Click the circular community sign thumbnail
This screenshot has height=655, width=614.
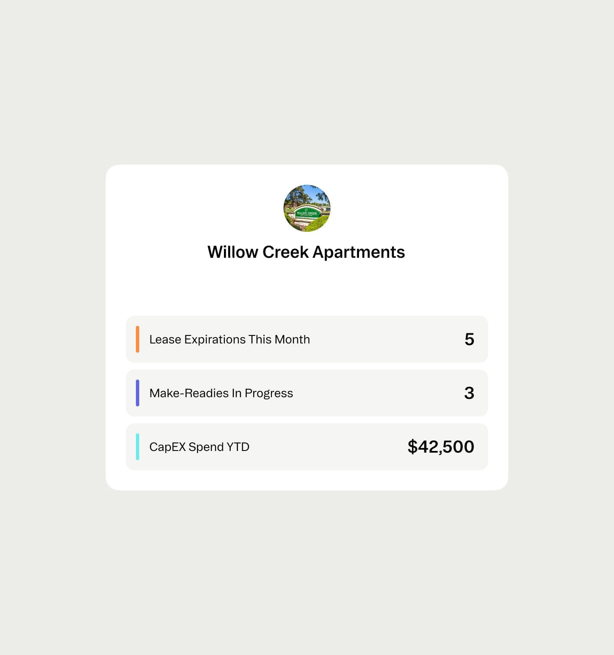[307, 208]
